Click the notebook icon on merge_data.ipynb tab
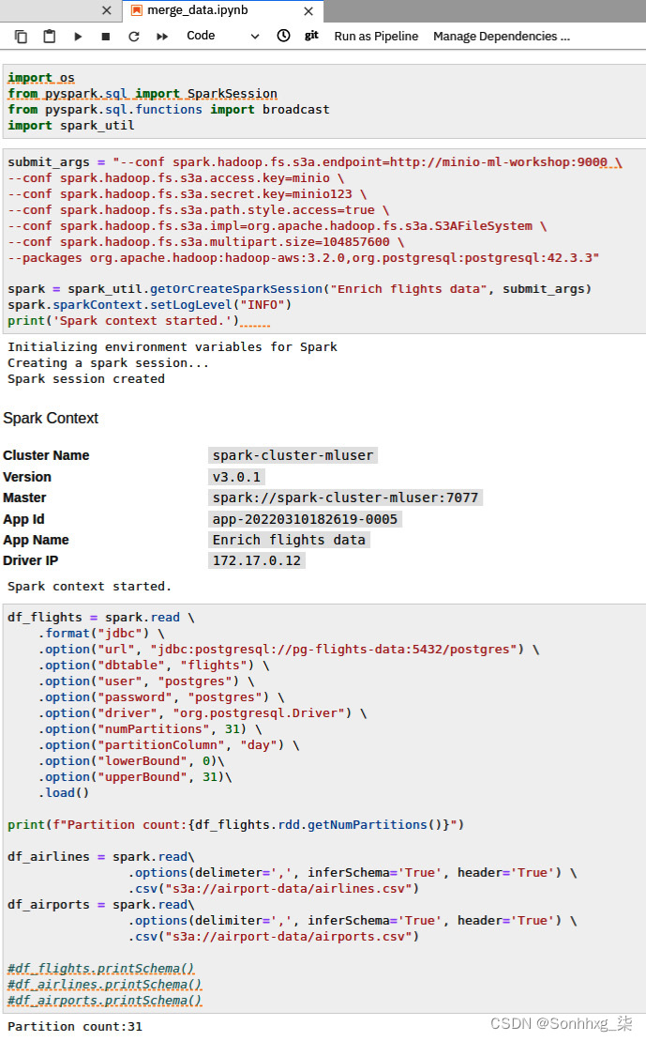The image size is (646, 1041). point(137,10)
